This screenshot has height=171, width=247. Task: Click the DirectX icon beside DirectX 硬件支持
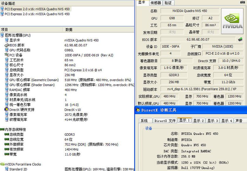click(7, 109)
